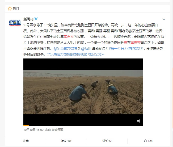Viewport: 173px width, 147px height.
Task: Click 转发 106 to repost
Action: 66,141
